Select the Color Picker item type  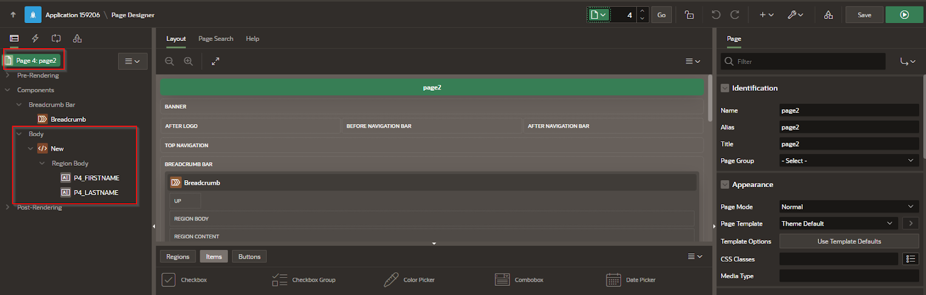click(409, 280)
